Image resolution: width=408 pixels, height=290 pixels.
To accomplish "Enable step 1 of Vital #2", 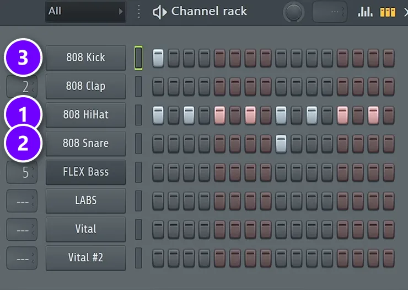I will [158, 258].
